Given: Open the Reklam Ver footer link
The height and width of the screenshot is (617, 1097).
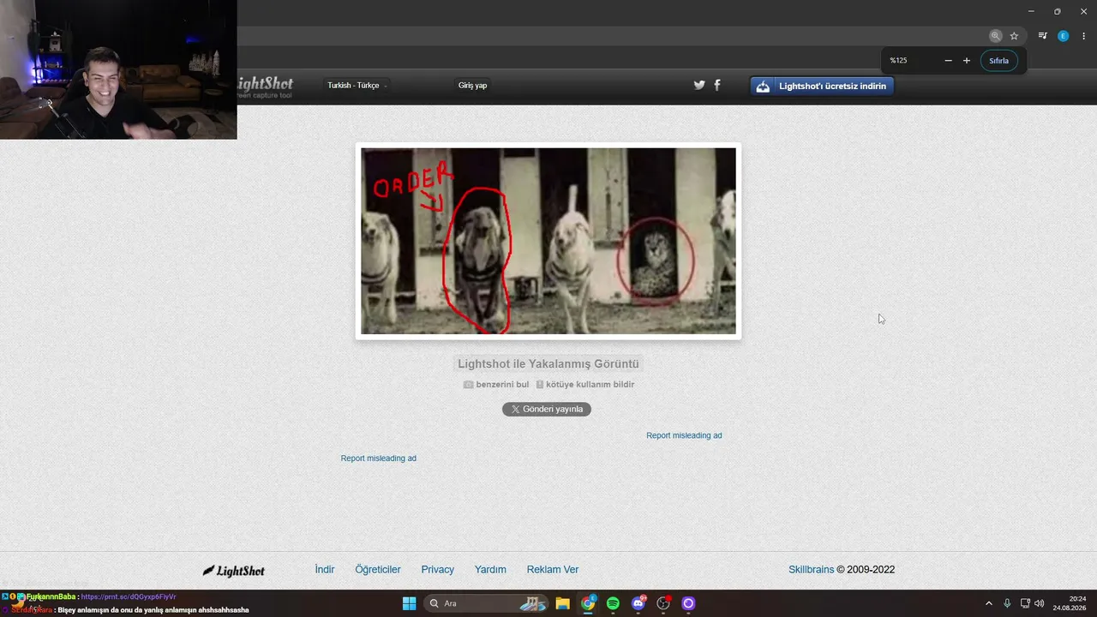Looking at the screenshot, I should pyautogui.click(x=553, y=570).
